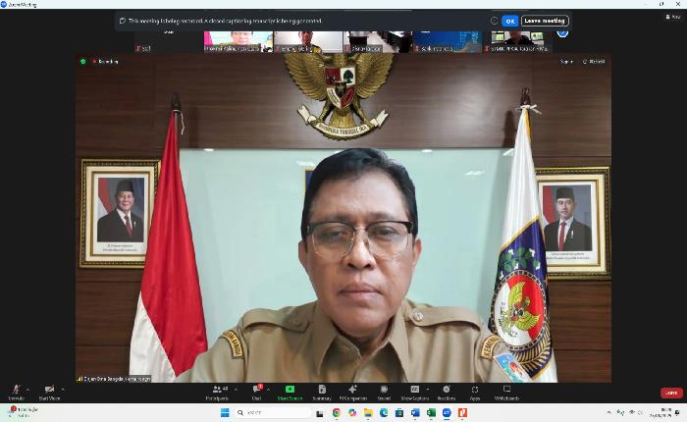Switch to Zoom via its taskbar icon

447,412
